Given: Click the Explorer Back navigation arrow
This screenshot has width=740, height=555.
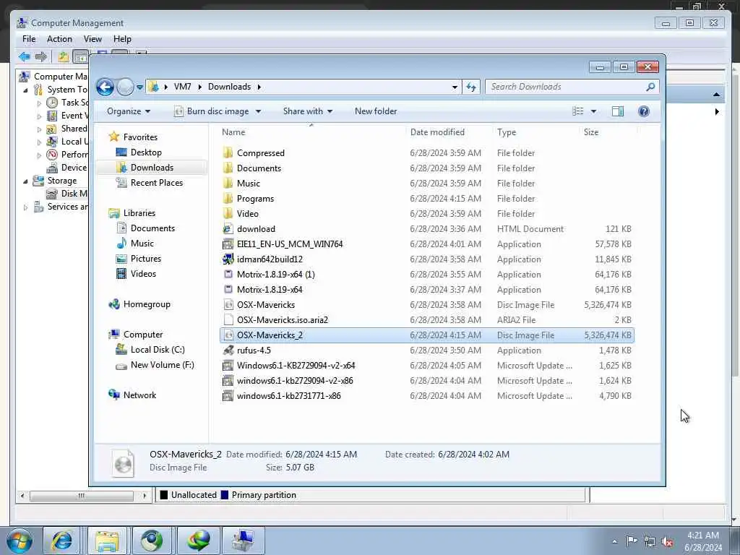Looking at the screenshot, I should point(105,87).
